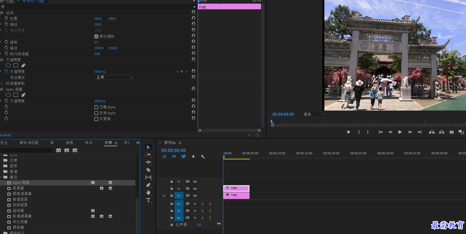Select the Selection arrow tool
Viewport: 466px width, 234px height.
pyautogui.click(x=148, y=147)
